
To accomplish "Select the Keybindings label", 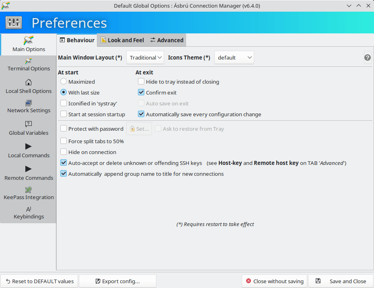I will (x=29, y=216).
